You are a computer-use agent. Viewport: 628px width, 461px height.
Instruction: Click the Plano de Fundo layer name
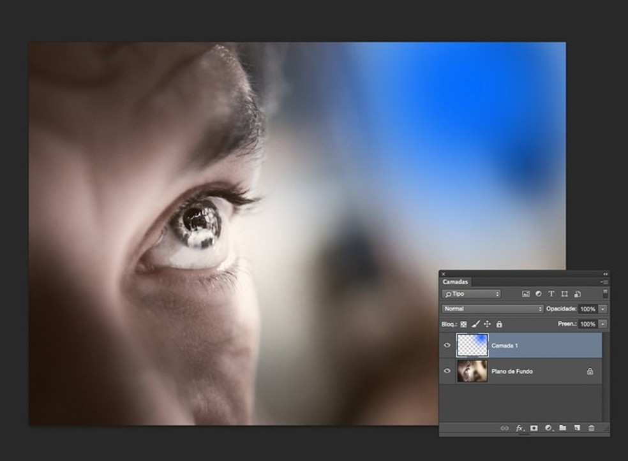pyautogui.click(x=512, y=371)
